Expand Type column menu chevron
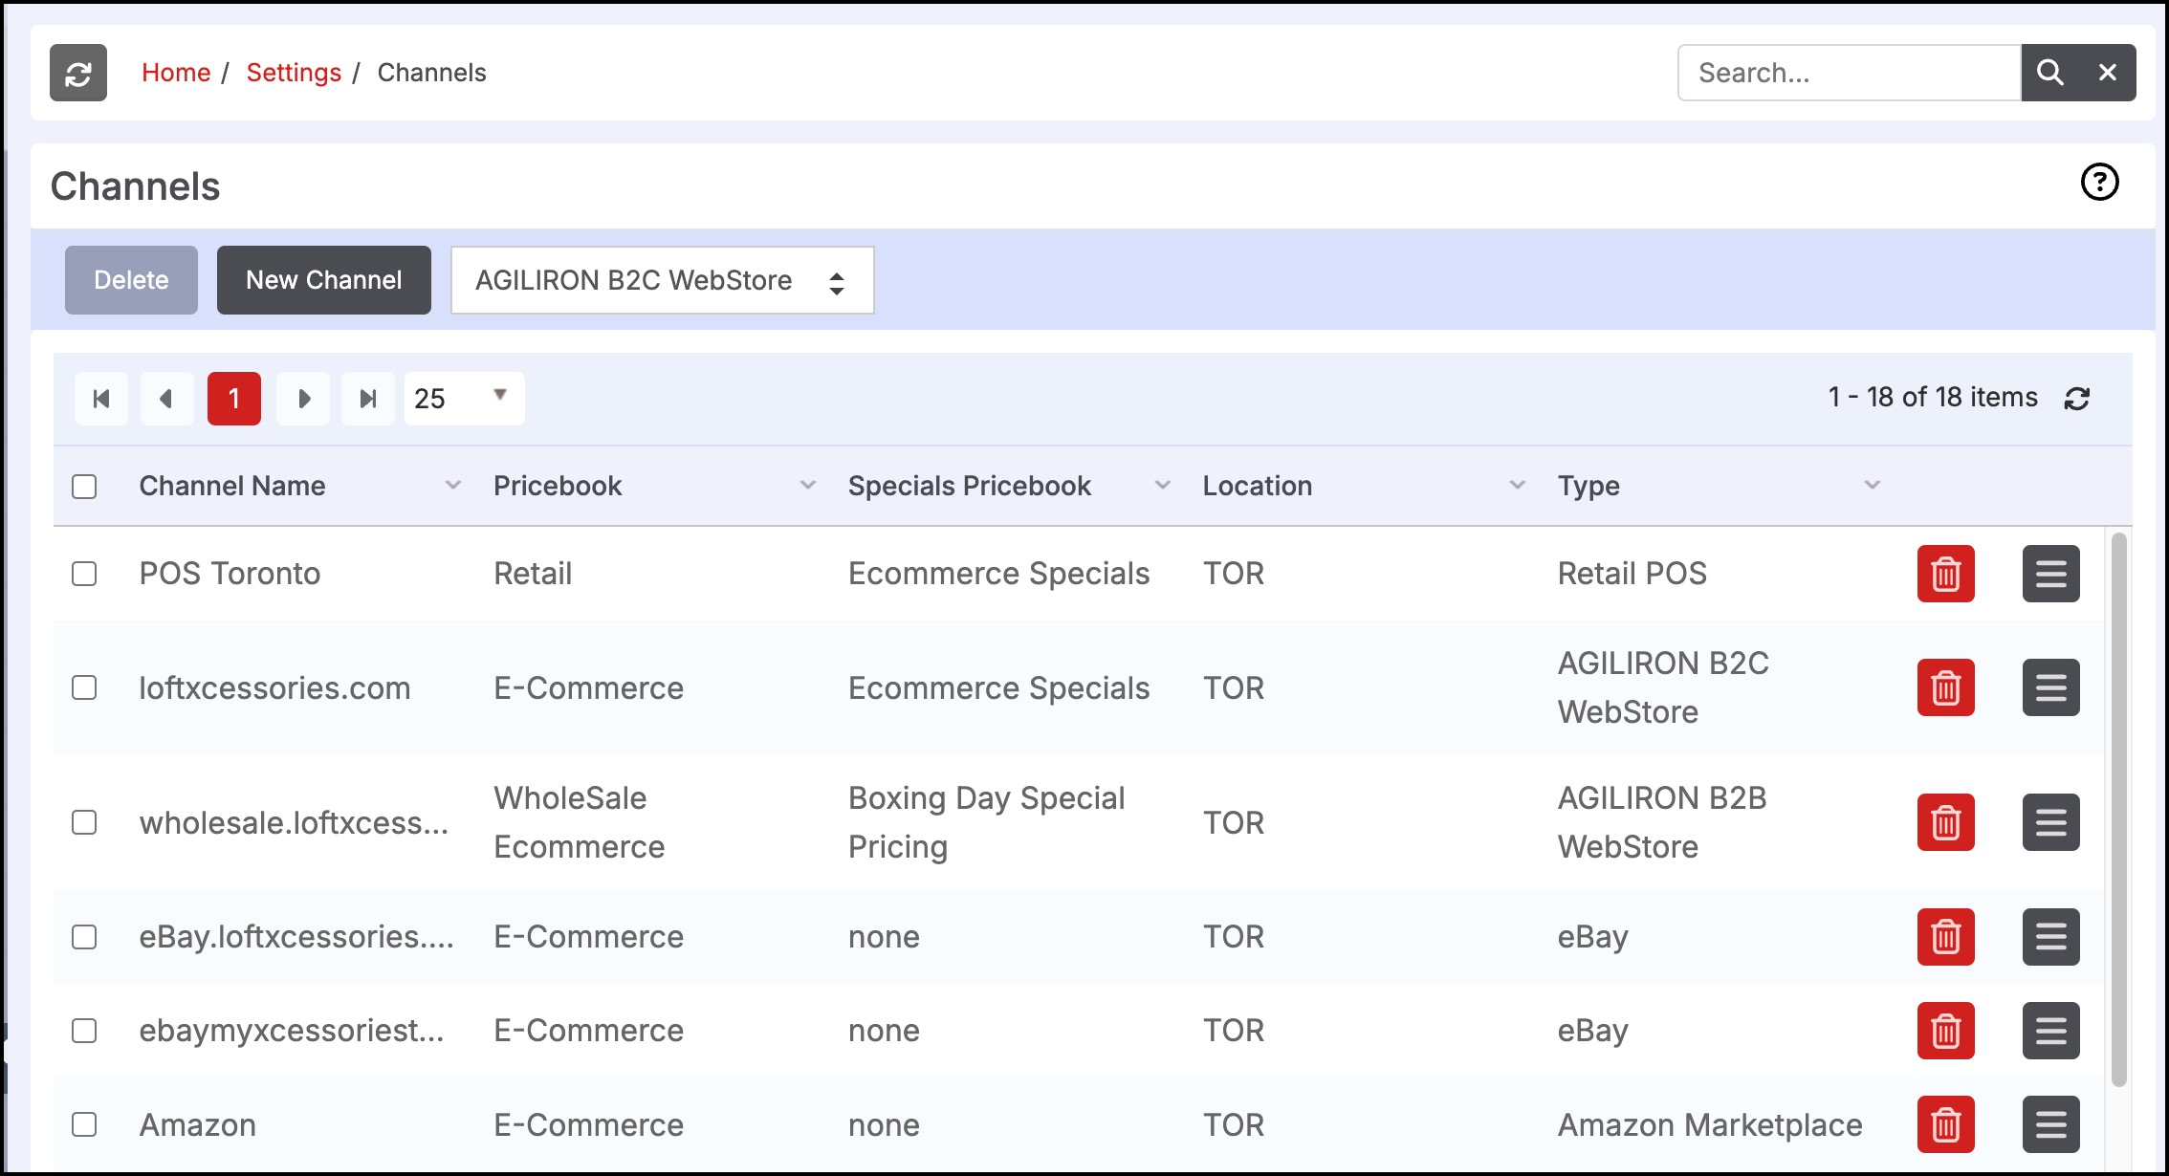Screen dimensions: 2169x1176 pyautogui.click(x=1873, y=486)
